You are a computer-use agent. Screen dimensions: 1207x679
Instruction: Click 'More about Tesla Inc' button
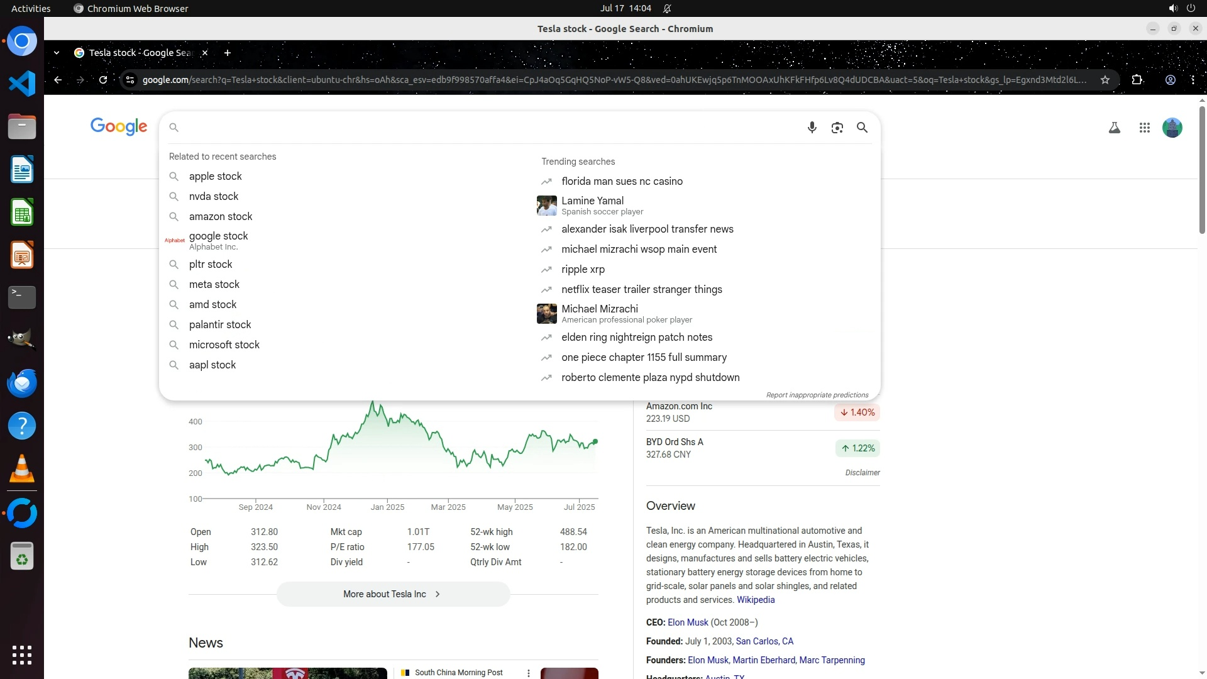point(393,593)
